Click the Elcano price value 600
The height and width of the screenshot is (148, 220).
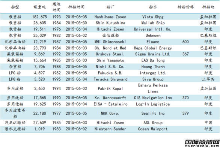click(185, 42)
